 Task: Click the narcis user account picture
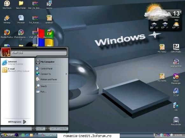(x=6, y=52)
